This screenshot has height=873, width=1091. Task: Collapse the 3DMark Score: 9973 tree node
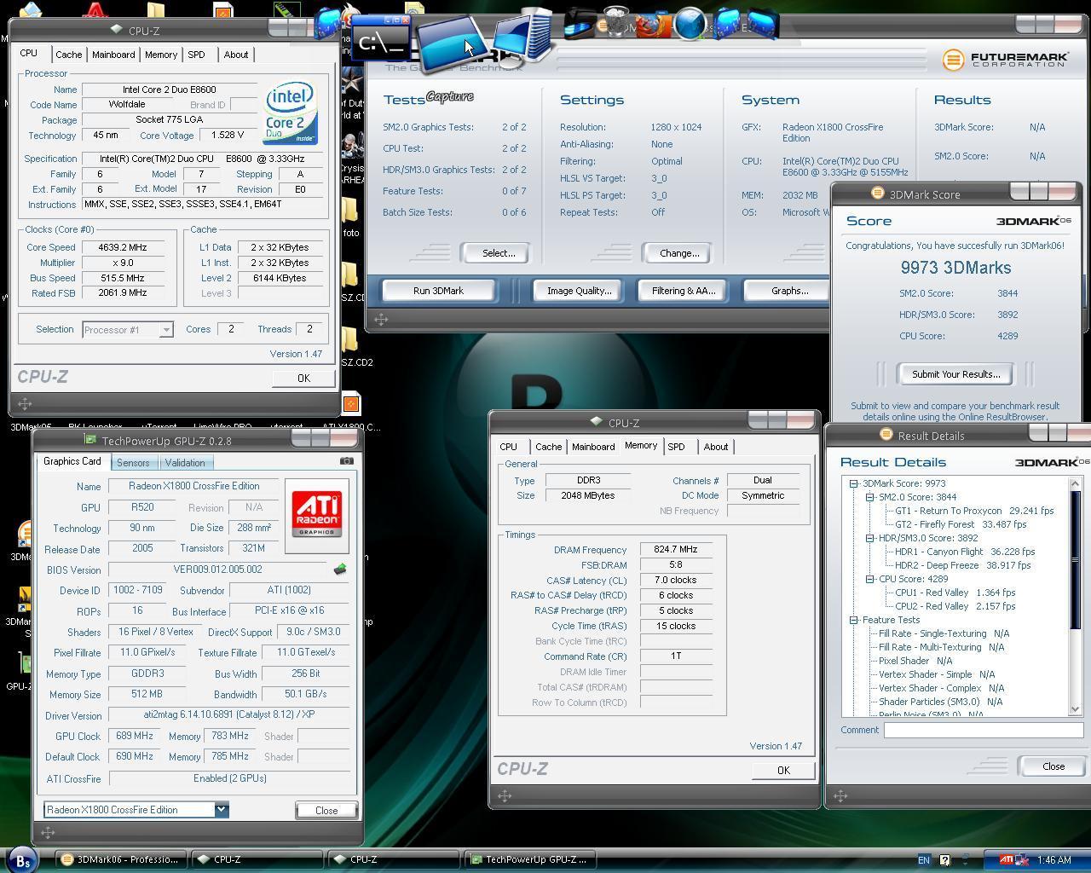pyautogui.click(x=853, y=483)
